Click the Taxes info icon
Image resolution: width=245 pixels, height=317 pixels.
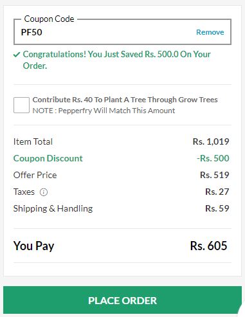tap(44, 192)
